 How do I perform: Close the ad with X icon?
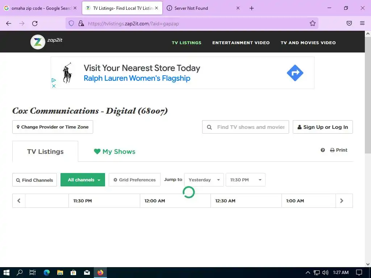tap(54, 86)
